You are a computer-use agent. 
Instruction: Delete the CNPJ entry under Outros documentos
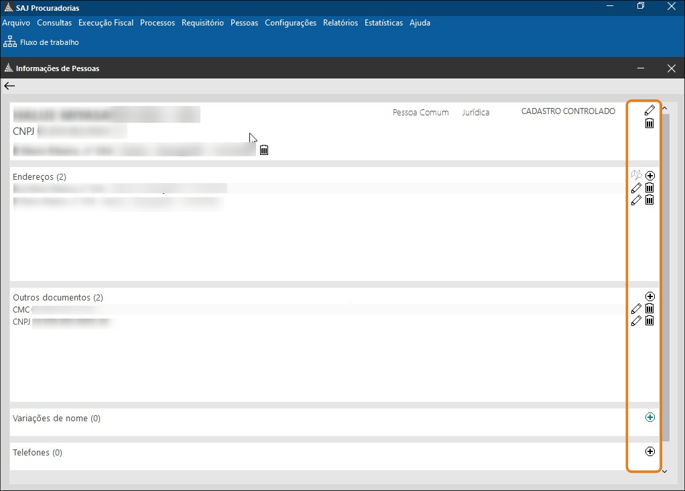coord(649,321)
